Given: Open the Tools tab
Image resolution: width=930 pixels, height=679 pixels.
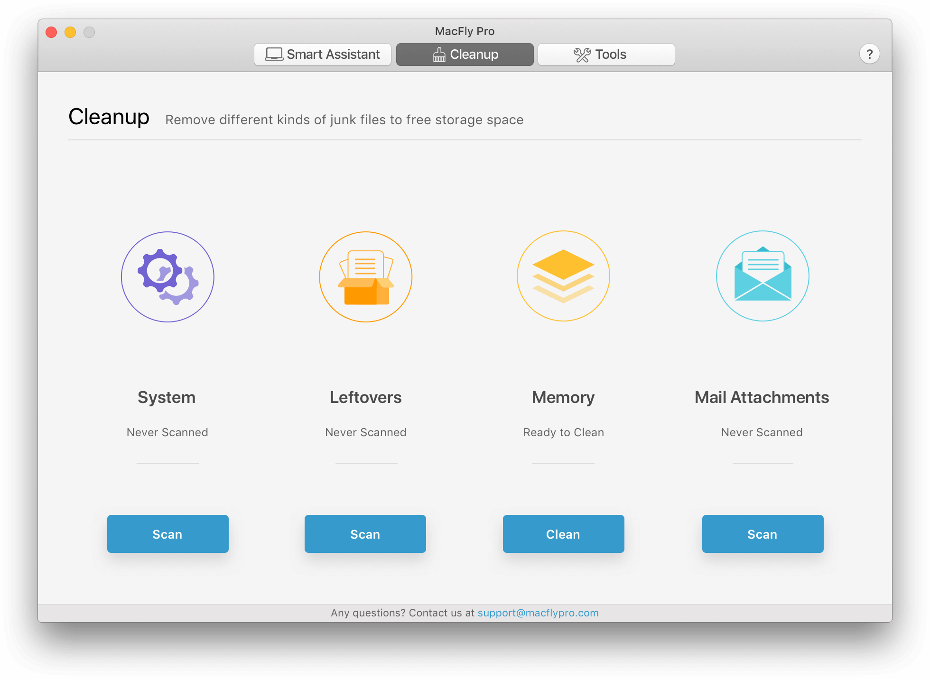Looking at the screenshot, I should click(606, 55).
